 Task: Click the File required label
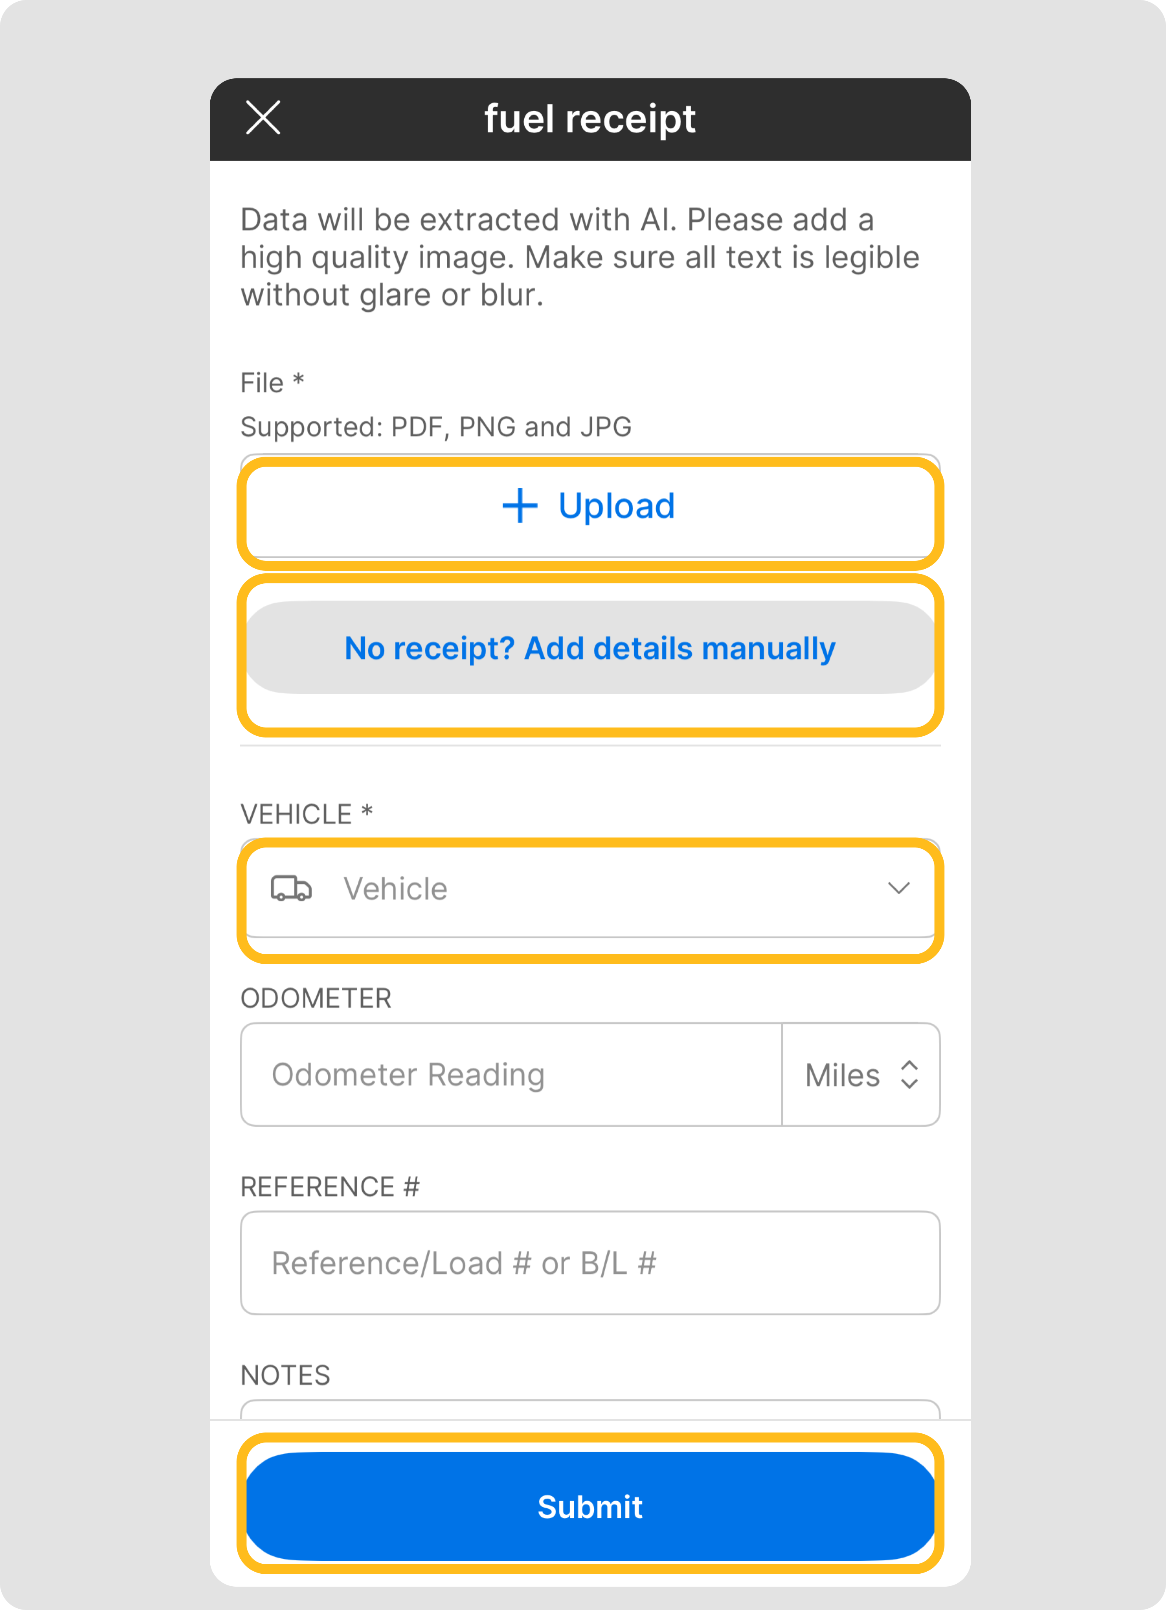click(x=272, y=382)
